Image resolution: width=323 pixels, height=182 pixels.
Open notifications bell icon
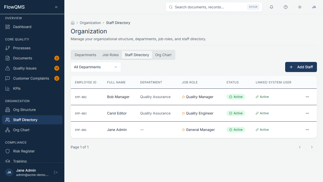[x=271, y=7]
